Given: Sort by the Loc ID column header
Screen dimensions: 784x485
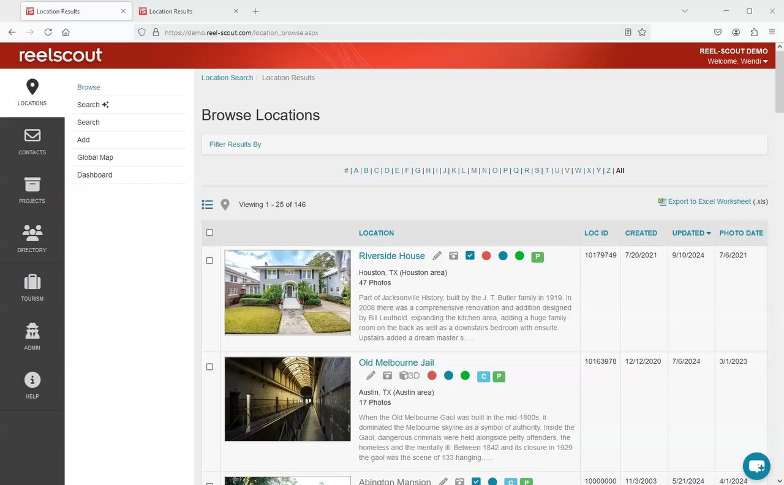Looking at the screenshot, I should pos(596,233).
